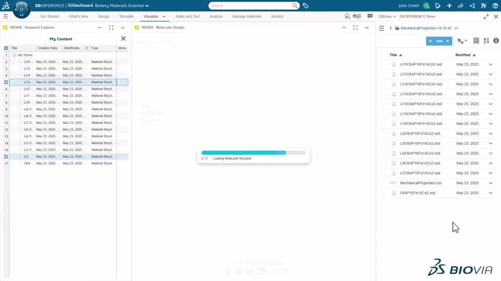Sort My Content by Creation Date header
Viewport: 501px width, 281px height.
coord(48,48)
